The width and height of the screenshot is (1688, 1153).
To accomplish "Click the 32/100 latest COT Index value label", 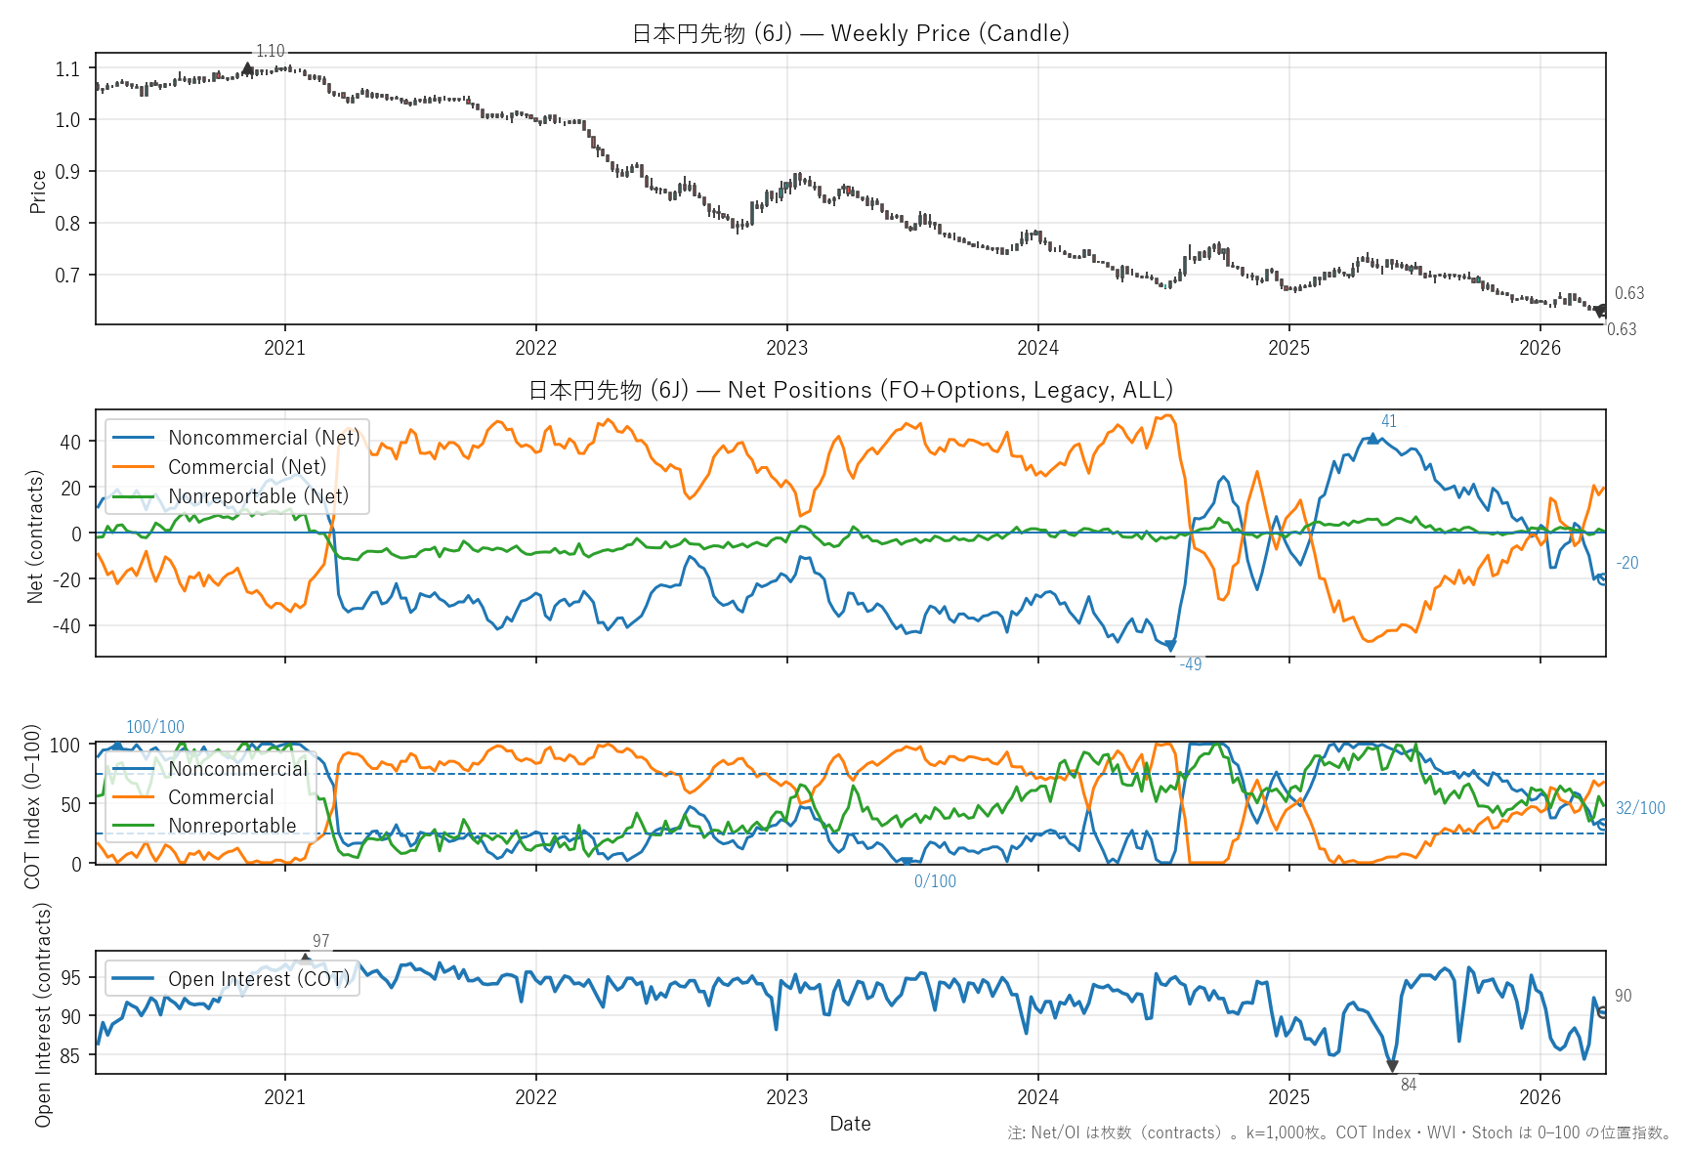I will [1640, 808].
